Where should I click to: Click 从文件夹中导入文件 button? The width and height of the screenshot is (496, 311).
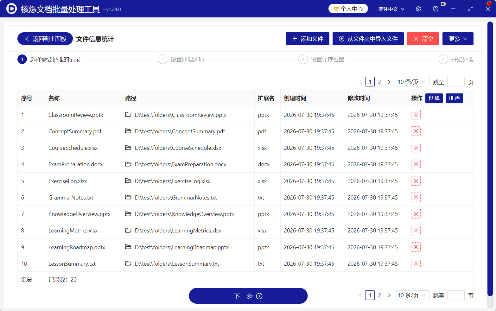tap(368, 39)
